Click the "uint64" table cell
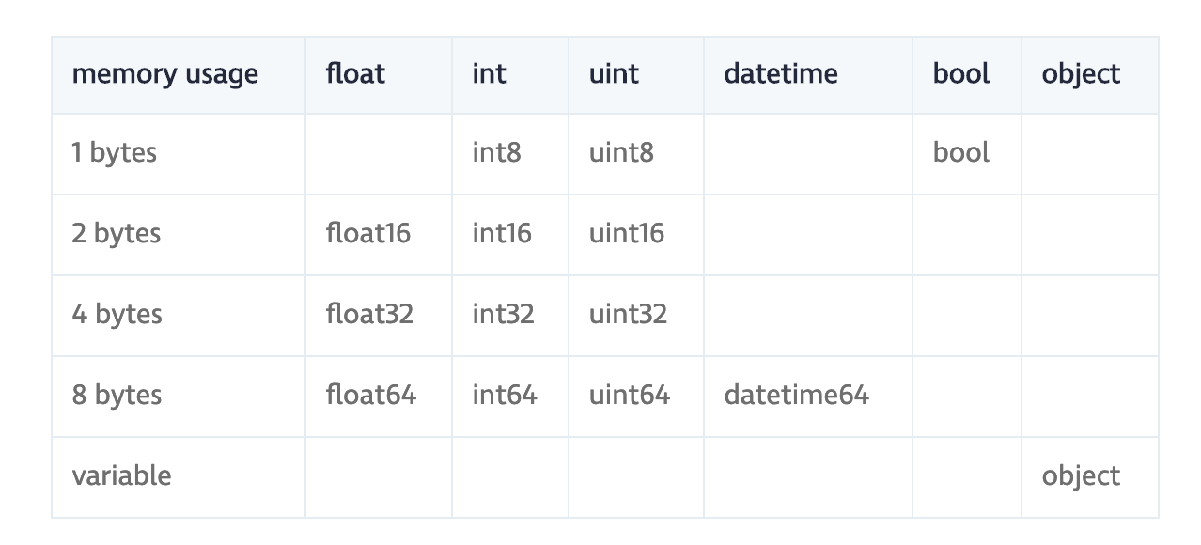Viewport: 1201px width, 545px height. point(630,396)
